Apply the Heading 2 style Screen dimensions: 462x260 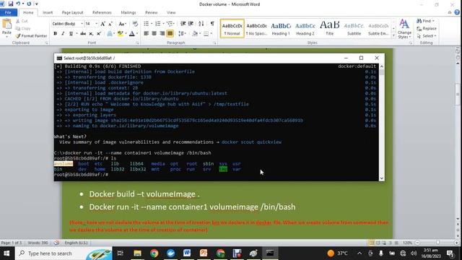305,29
